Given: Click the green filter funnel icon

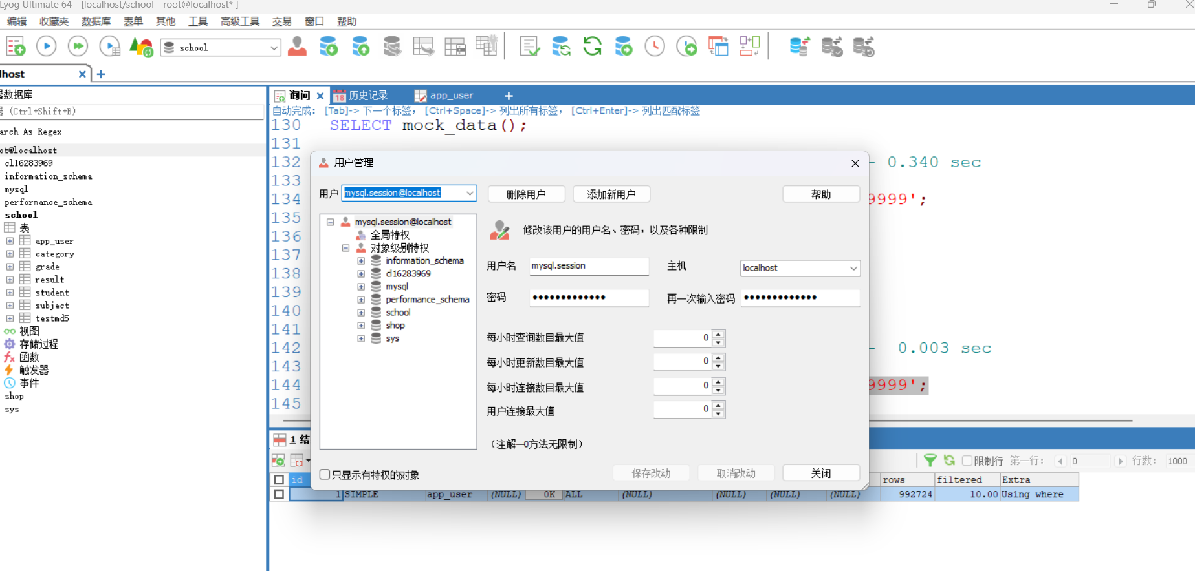Looking at the screenshot, I should tap(930, 461).
